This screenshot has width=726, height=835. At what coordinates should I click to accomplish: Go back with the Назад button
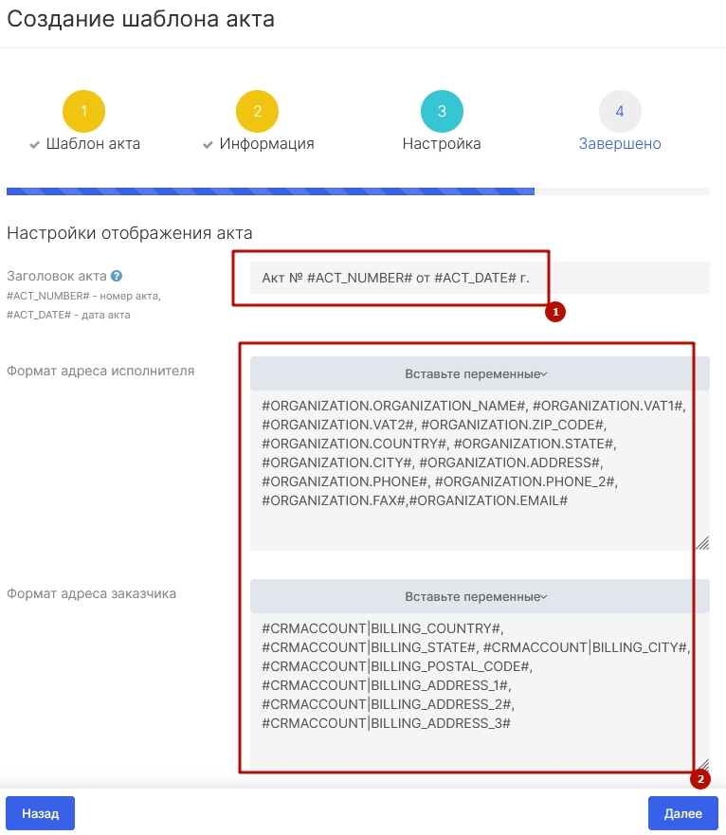[41, 813]
